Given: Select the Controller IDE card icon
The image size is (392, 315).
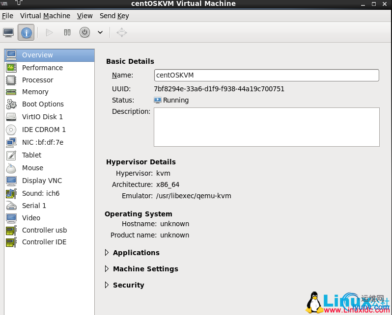Looking at the screenshot, I should (x=11, y=242).
